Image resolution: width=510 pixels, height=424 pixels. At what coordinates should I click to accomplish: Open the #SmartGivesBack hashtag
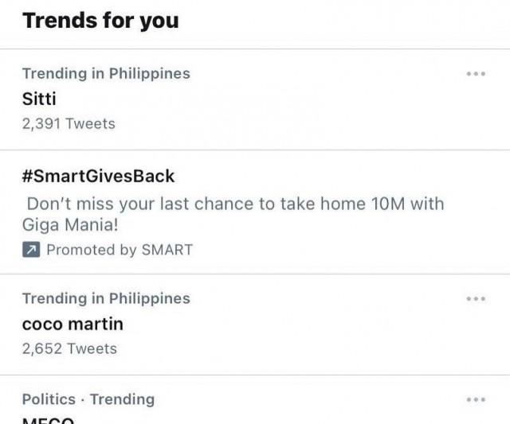98,177
